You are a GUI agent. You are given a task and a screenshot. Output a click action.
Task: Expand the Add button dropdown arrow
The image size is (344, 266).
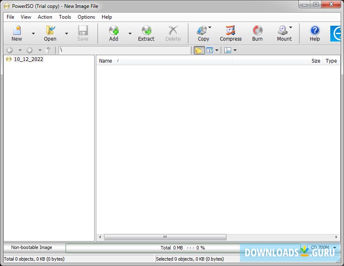coord(130,34)
